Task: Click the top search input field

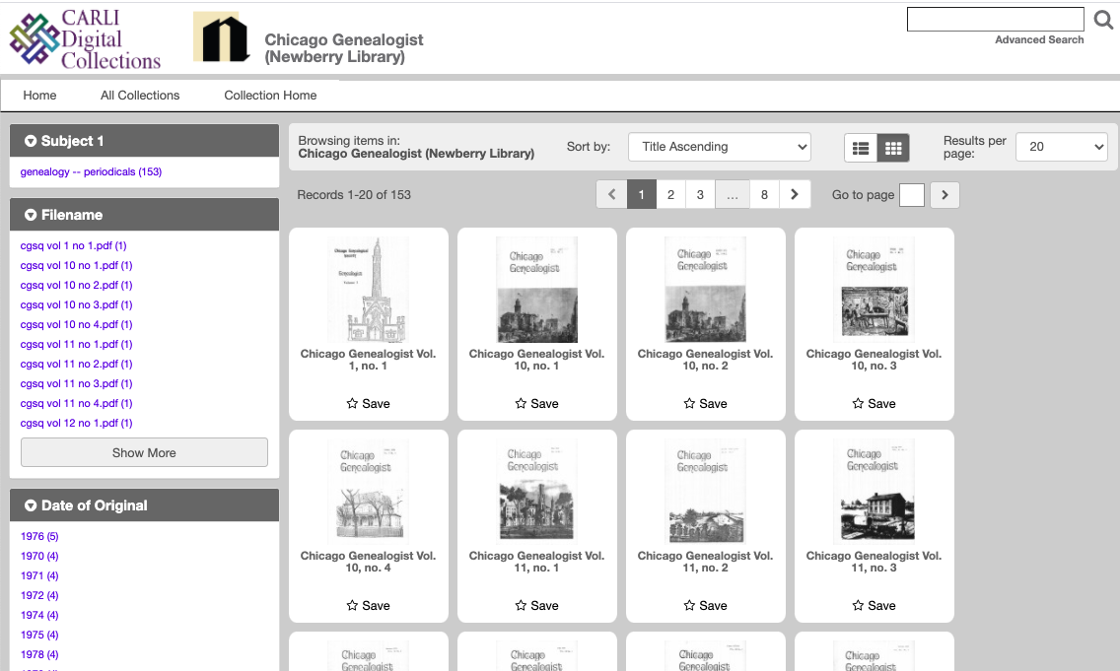Action: point(996,20)
